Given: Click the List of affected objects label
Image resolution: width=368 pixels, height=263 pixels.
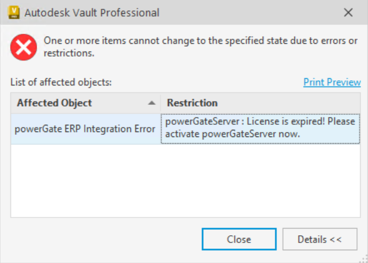Looking at the screenshot, I should click(61, 82).
